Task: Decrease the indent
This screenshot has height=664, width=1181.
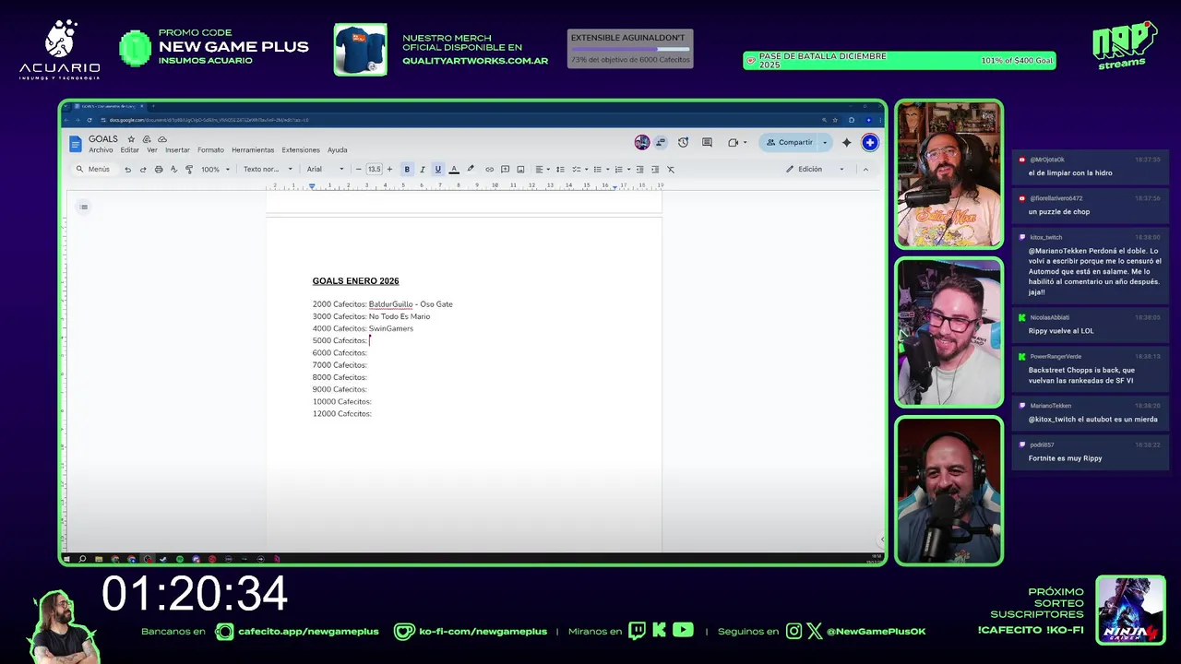Action: tap(639, 170)
